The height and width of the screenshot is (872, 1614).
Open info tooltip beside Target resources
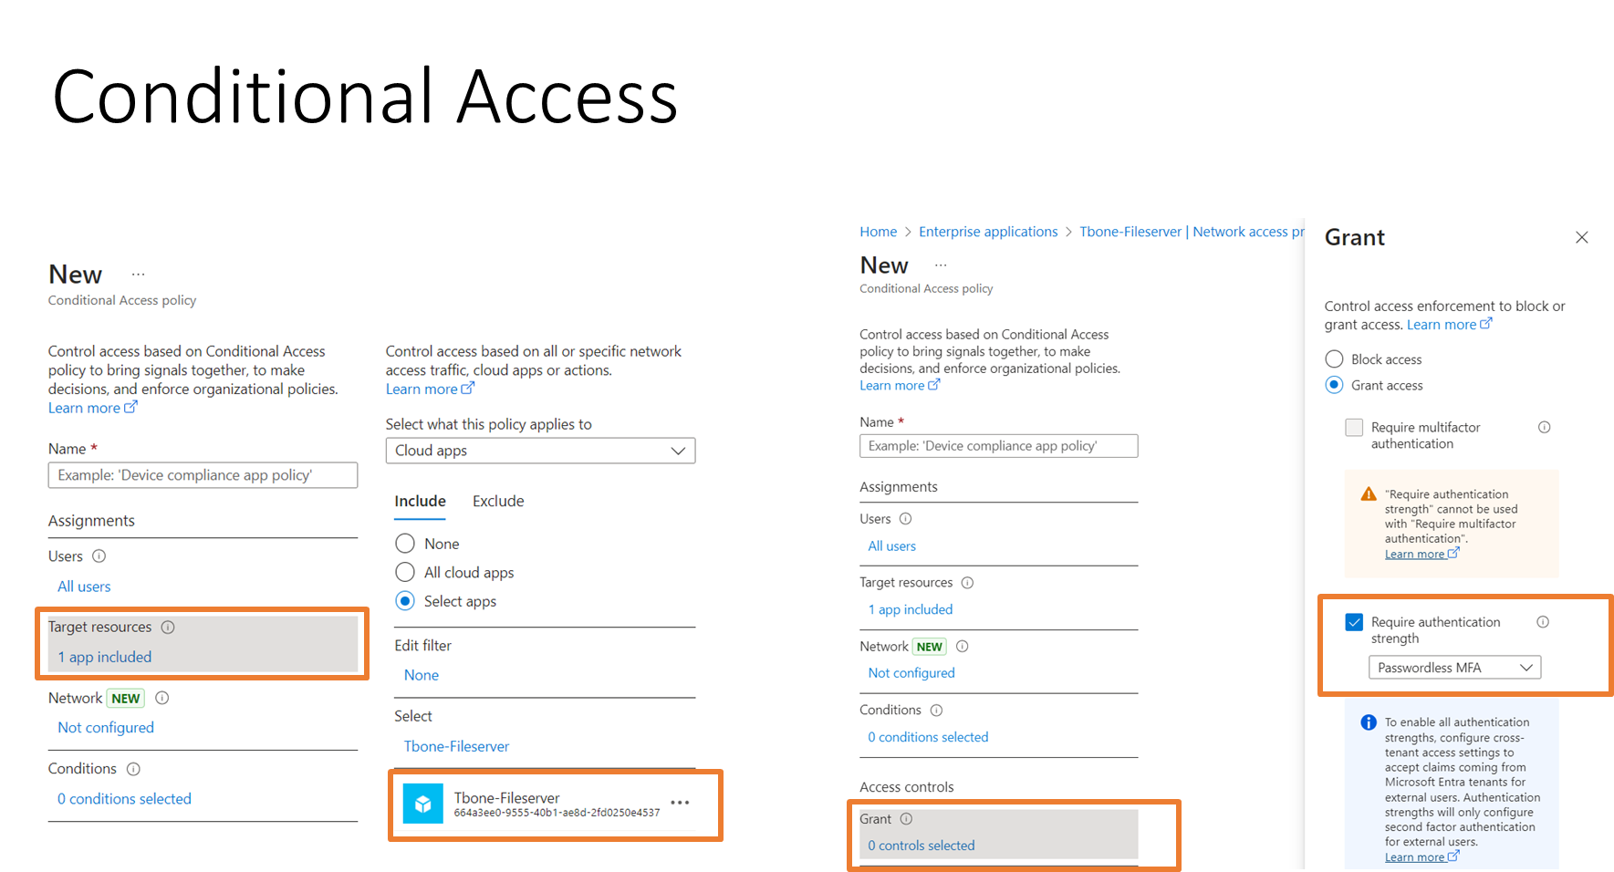(x=167, y=628)
